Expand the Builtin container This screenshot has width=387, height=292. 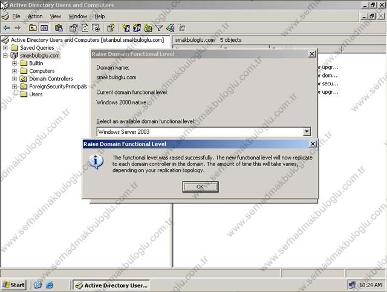click(x=15, y=63)
